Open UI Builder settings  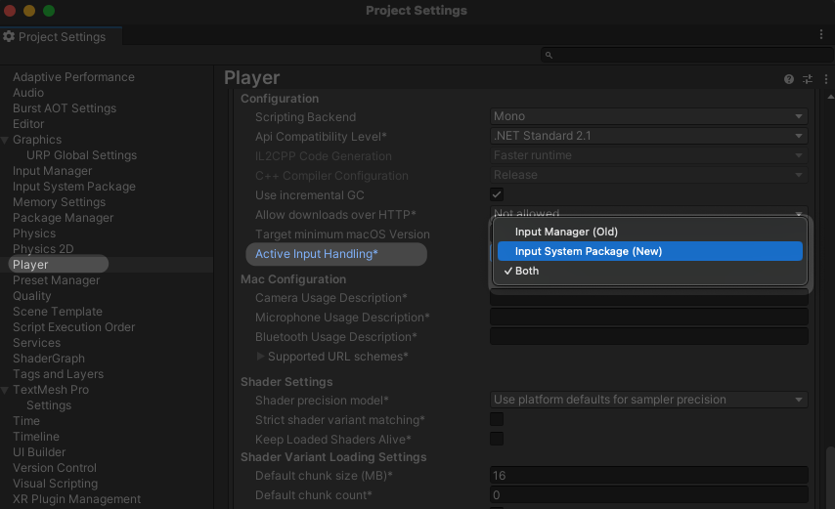click(x=39, y=452)
